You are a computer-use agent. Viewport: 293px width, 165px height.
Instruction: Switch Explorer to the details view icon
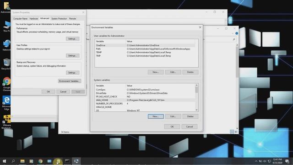(232, 132)
